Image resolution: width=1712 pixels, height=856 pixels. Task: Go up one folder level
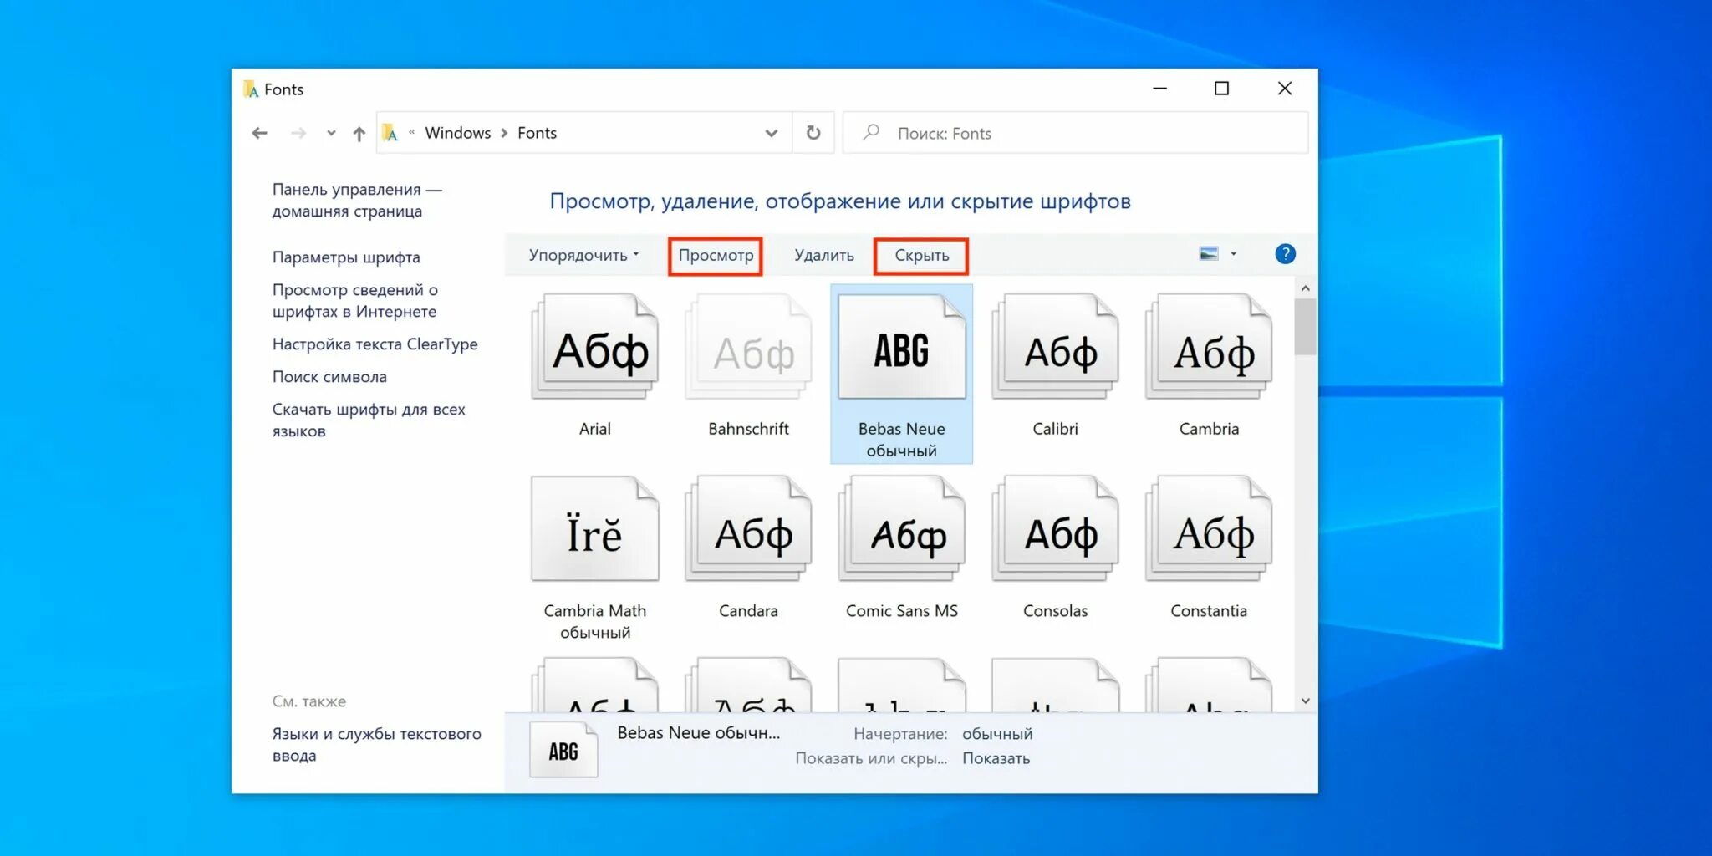[359, 133]
